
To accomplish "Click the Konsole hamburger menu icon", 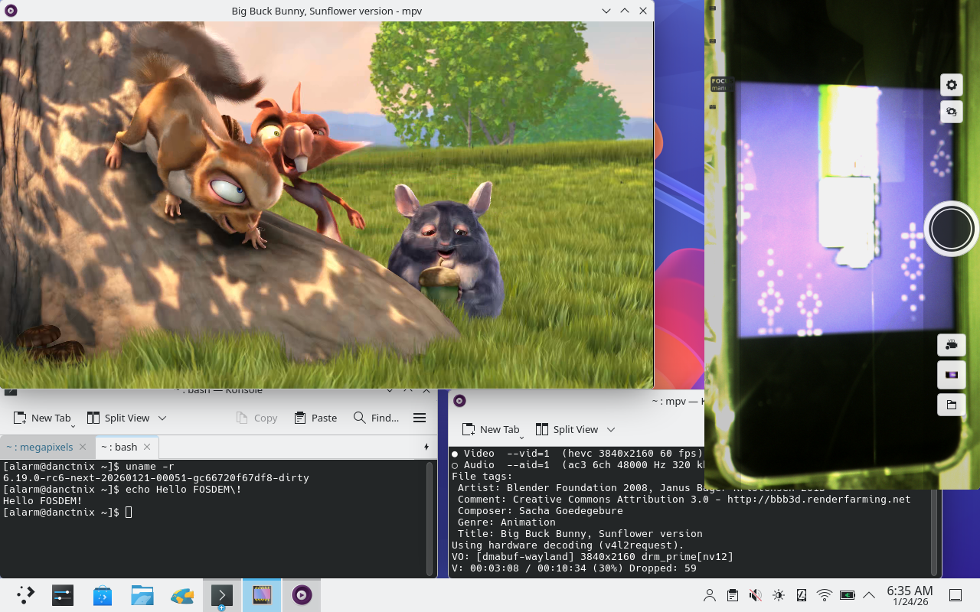I will point(420,418).
